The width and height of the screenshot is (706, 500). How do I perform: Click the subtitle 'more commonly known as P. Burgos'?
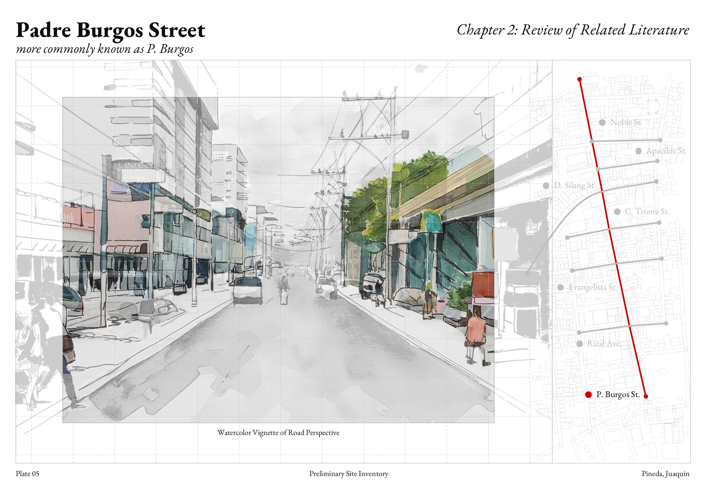click(105, 49)
